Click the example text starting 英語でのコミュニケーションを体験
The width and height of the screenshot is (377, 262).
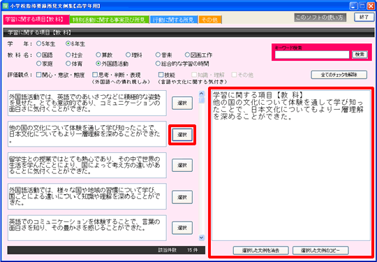87,228
